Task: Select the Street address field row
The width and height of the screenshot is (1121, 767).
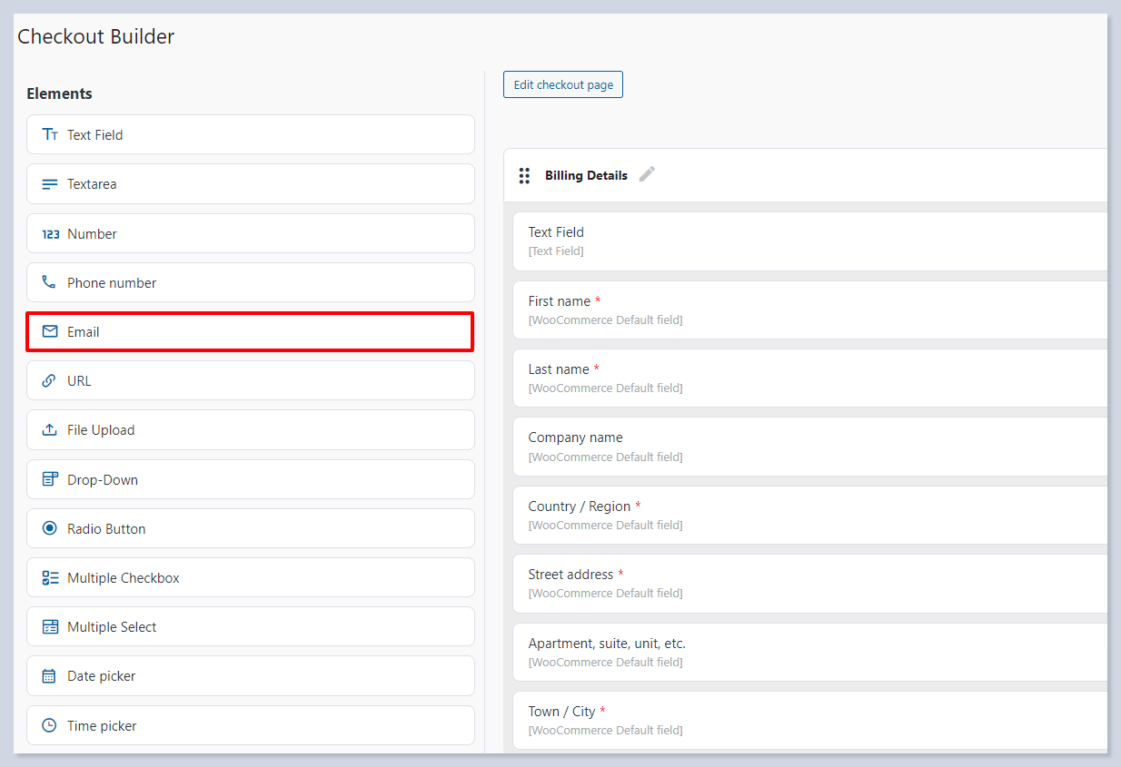Action: pos(809,583)
